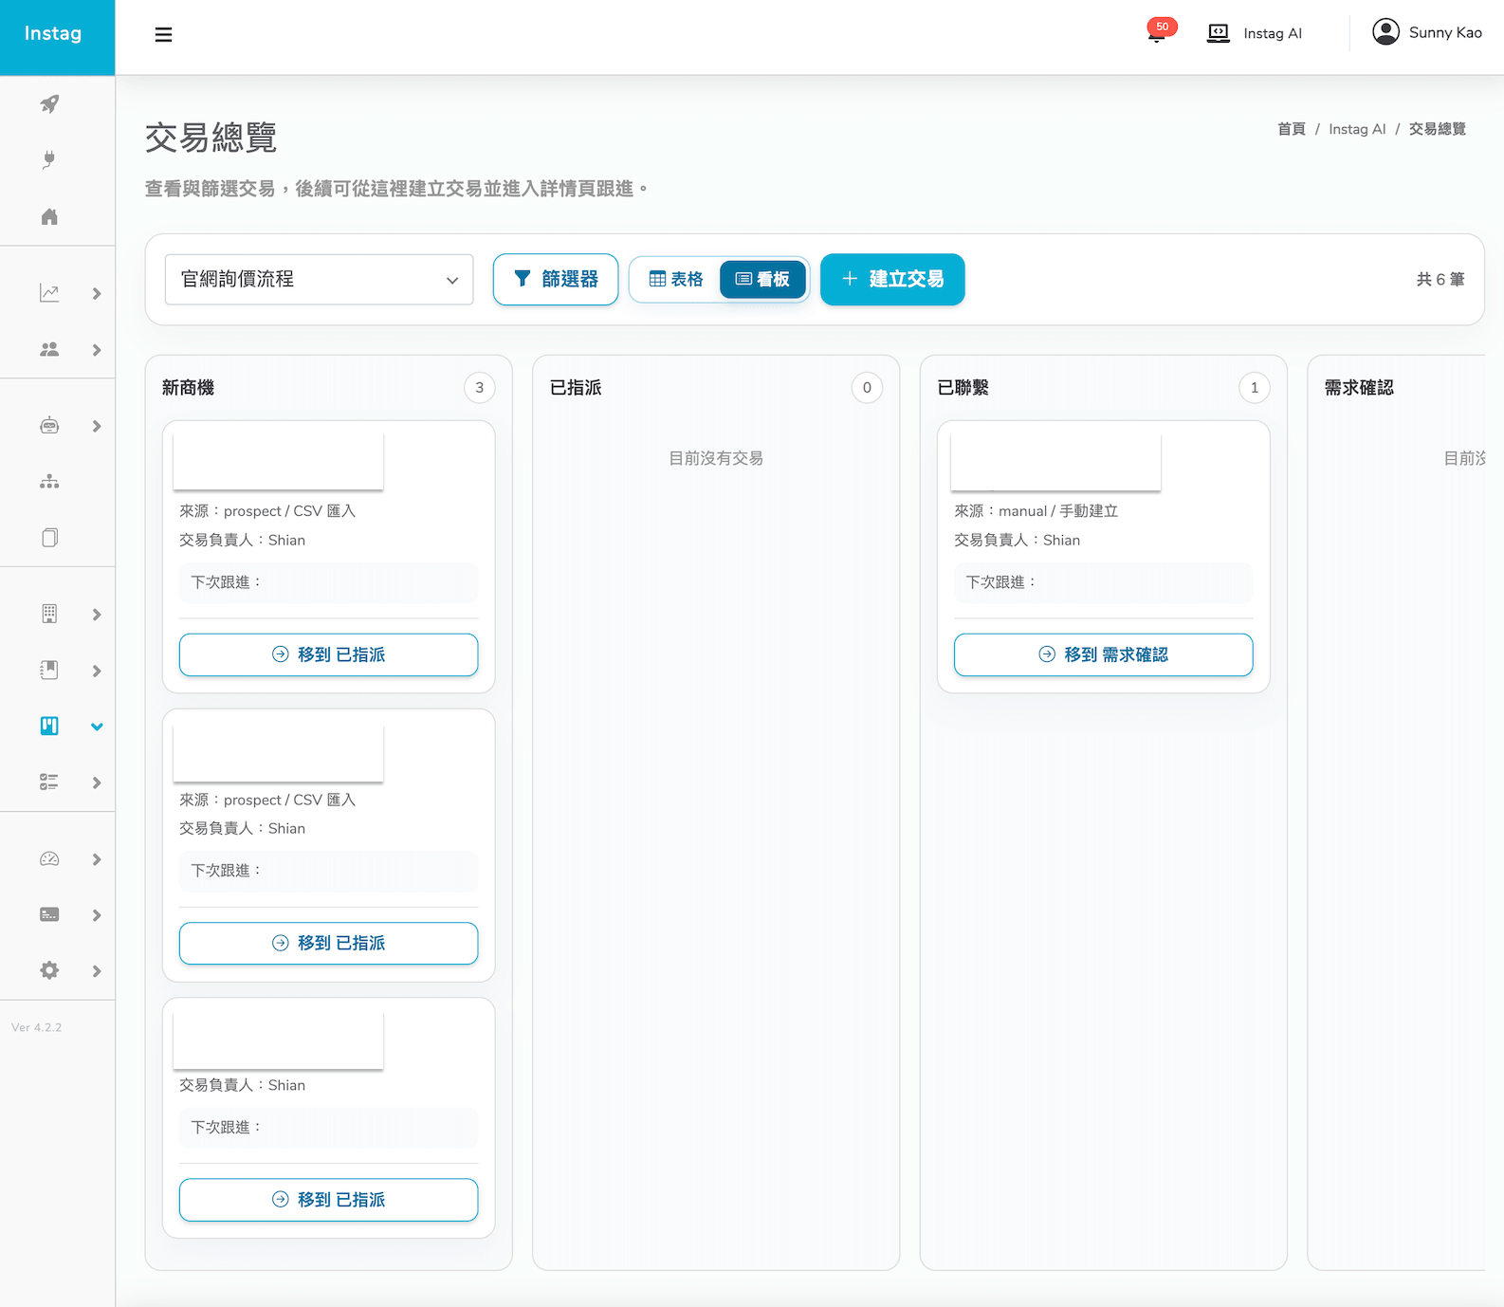Go to the home icon in the sidebar
The width and height of the screenshot is (1504, 1307).
coord(49,216)
